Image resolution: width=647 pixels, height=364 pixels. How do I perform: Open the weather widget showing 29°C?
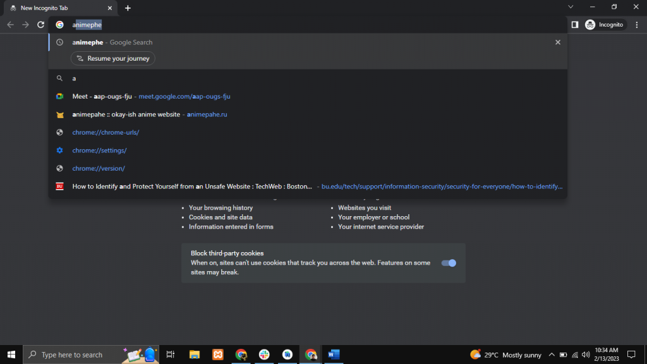pyautogui.click(x=505, y=355)
